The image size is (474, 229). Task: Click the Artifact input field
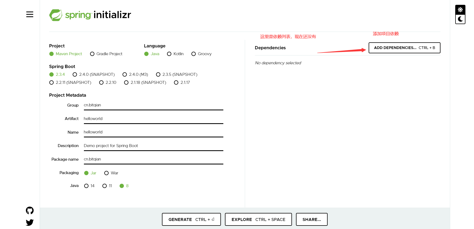pyautogui.click(x=153, y=119)
